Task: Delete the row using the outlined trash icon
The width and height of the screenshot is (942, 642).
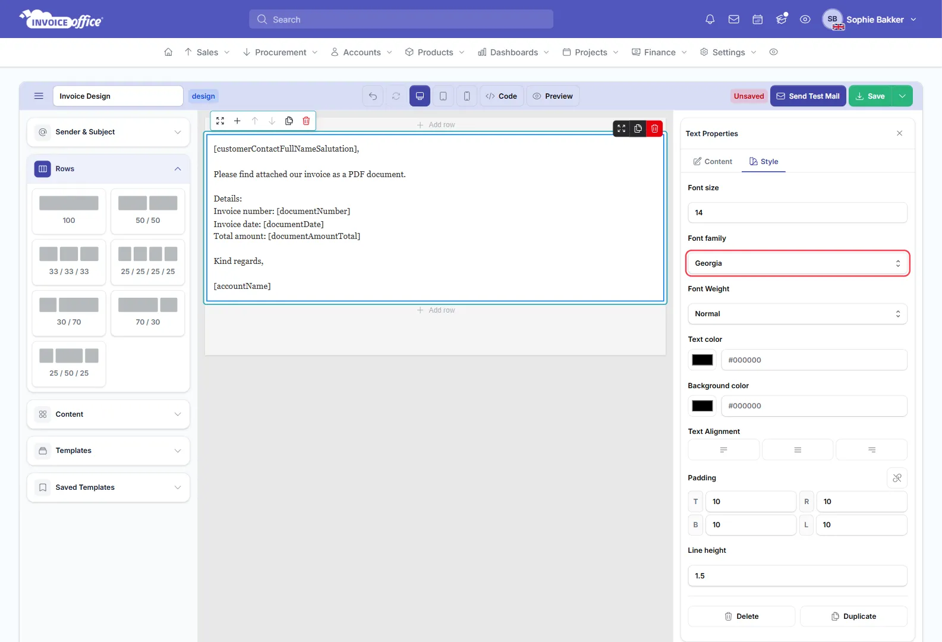Action: [x=306, y=121]
